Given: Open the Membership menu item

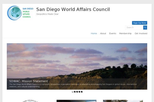Looking at the screenshot, I should coord(125,33).
